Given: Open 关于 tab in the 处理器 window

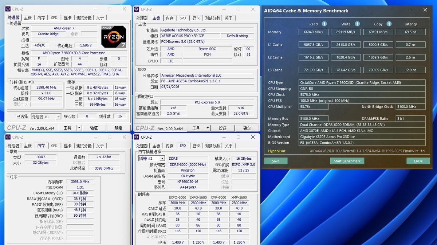Looking at the screenshot, I should tap(100, 17).
